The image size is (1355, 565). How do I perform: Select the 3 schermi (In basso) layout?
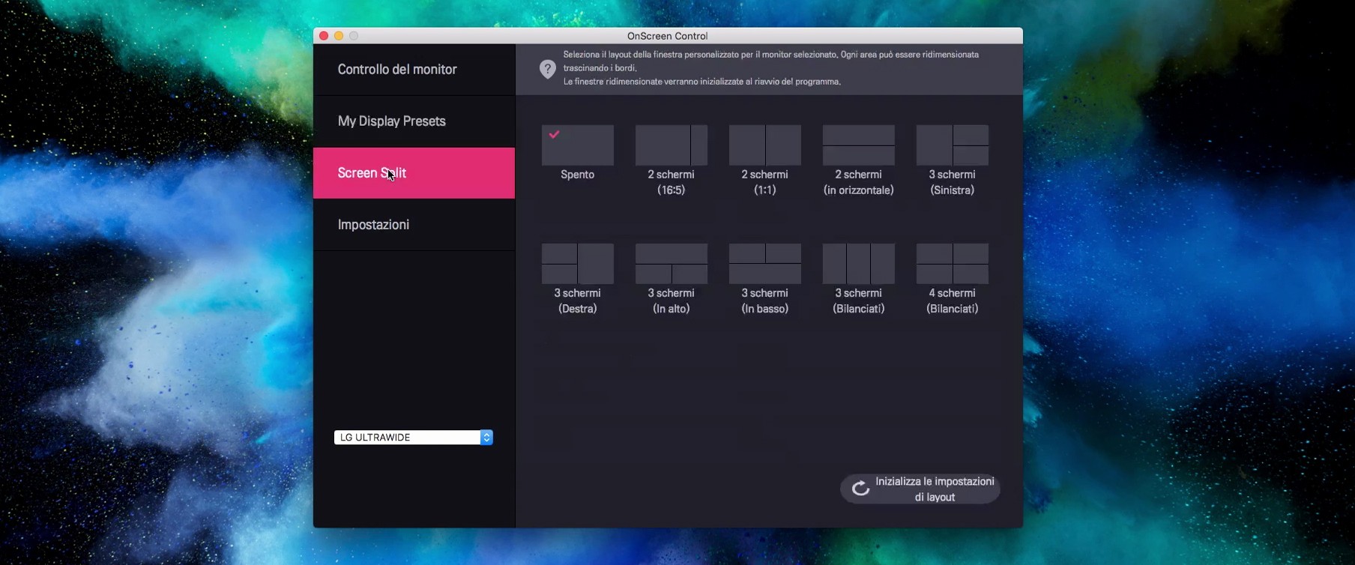click(764, 264)
